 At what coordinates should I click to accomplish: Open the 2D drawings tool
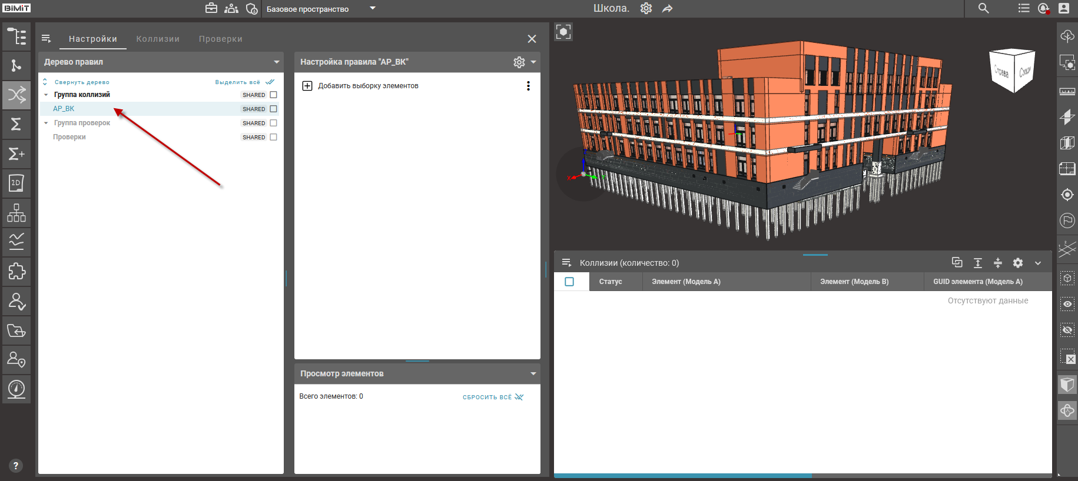point(16,183)
